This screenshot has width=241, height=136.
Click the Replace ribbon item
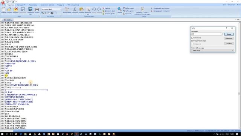127,14
